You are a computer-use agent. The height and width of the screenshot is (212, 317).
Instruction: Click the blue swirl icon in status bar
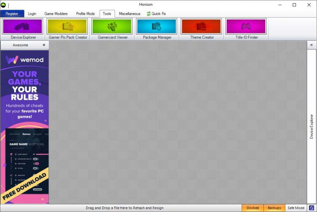[312, 208]
